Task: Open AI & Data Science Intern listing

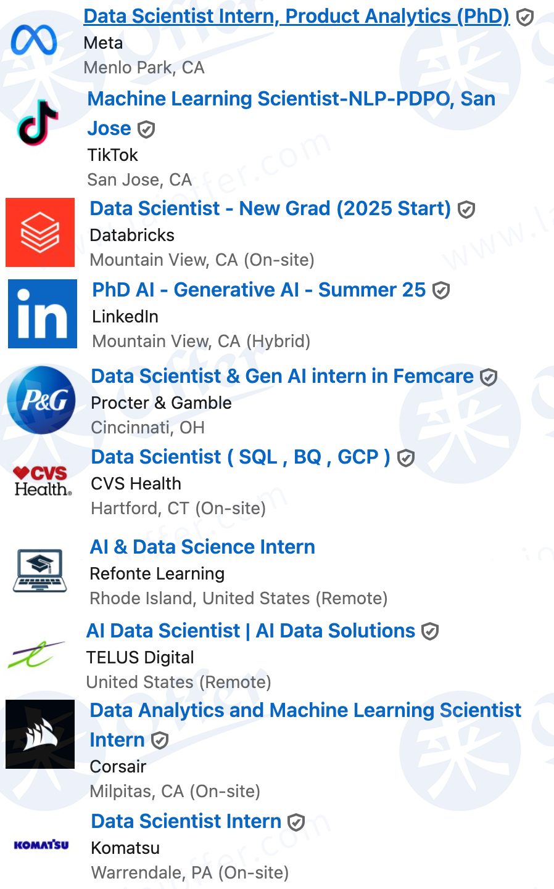Action: 202,547
